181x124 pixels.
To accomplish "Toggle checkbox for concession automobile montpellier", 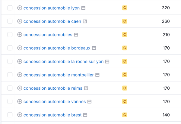I will pyautogui.click(x=10, y=75).
